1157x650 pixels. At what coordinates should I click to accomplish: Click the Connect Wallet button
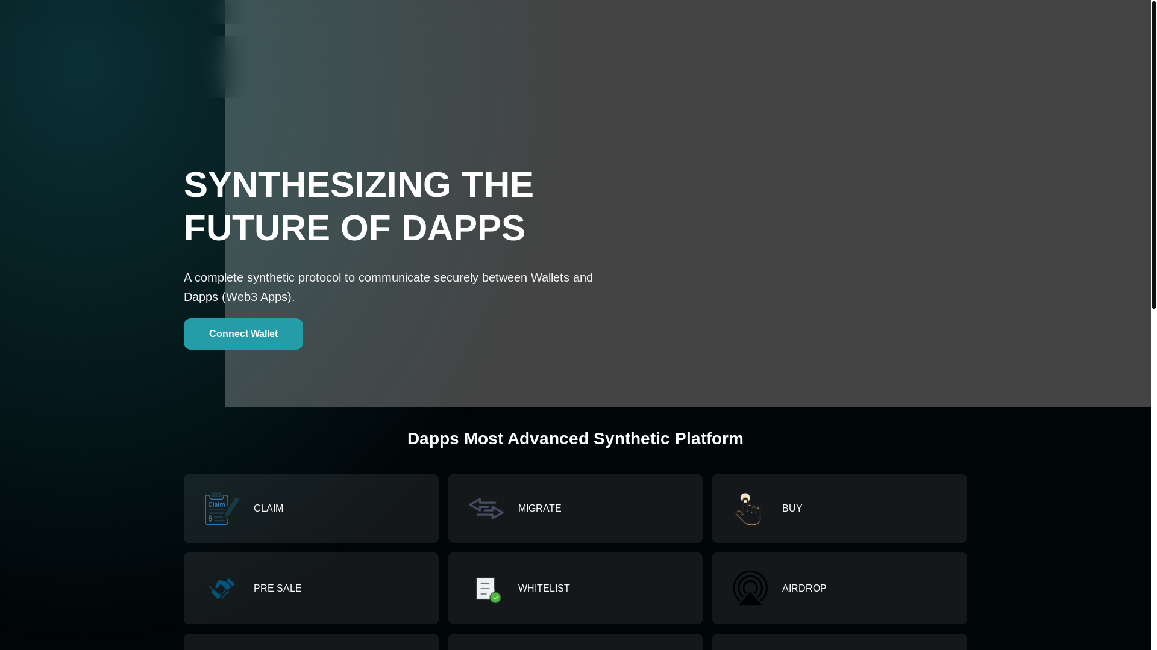[x=243, y=334]
